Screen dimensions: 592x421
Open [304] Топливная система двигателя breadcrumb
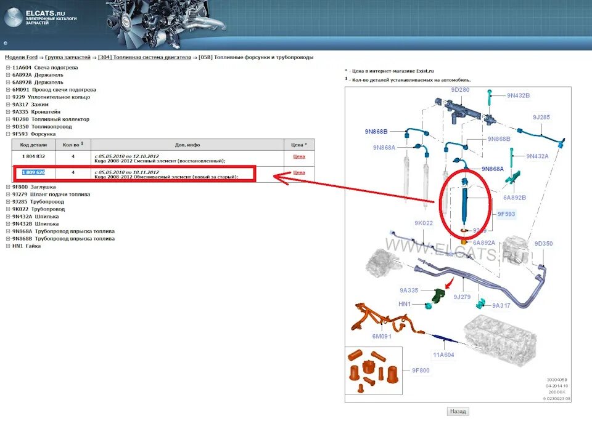[144, 57]
